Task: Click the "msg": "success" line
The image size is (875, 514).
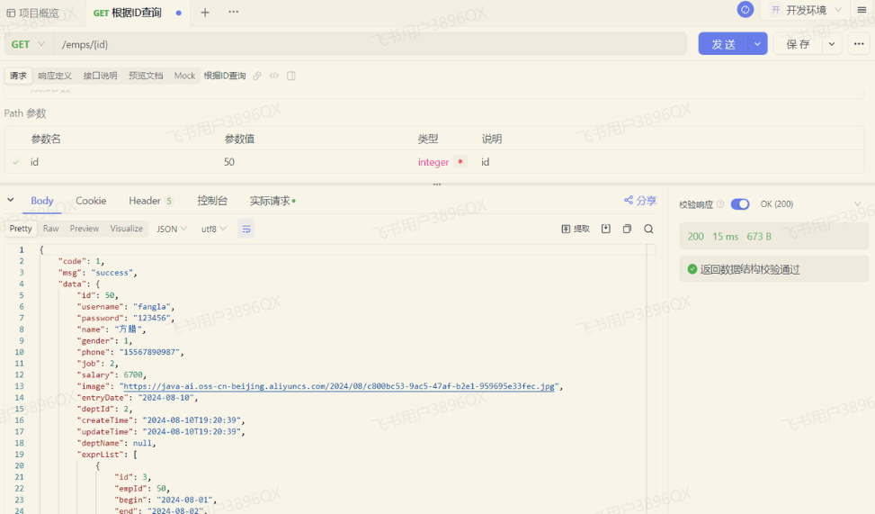Action: pyautogui.click(x=97, y=273)
